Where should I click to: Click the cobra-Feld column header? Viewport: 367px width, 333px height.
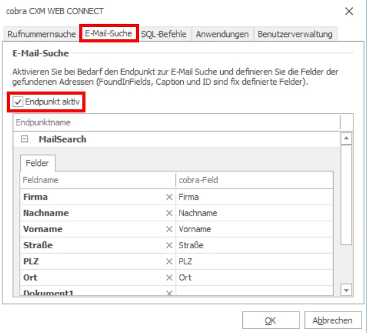pyautogui.click(x=255, y=180)
